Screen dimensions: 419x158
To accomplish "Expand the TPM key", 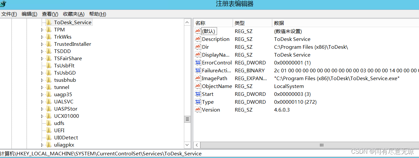I will 42,30.
